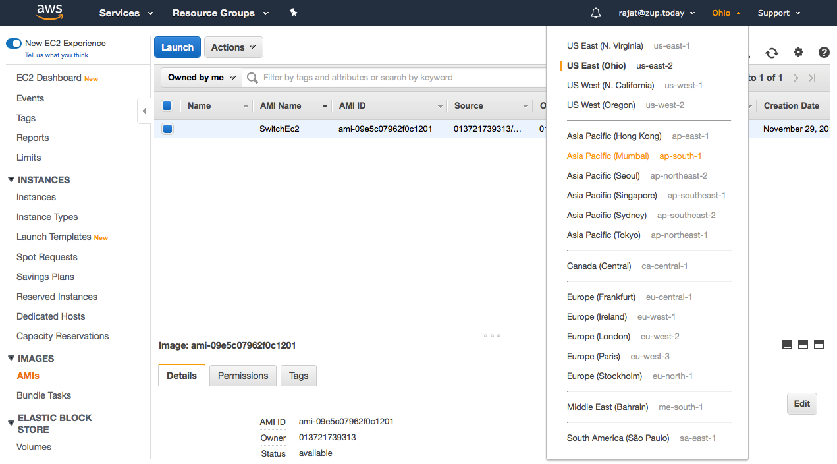Set details pane to half-height layout
Image resolution: width=837 pixels, height=464 pixels.
[x=803, y=345]
